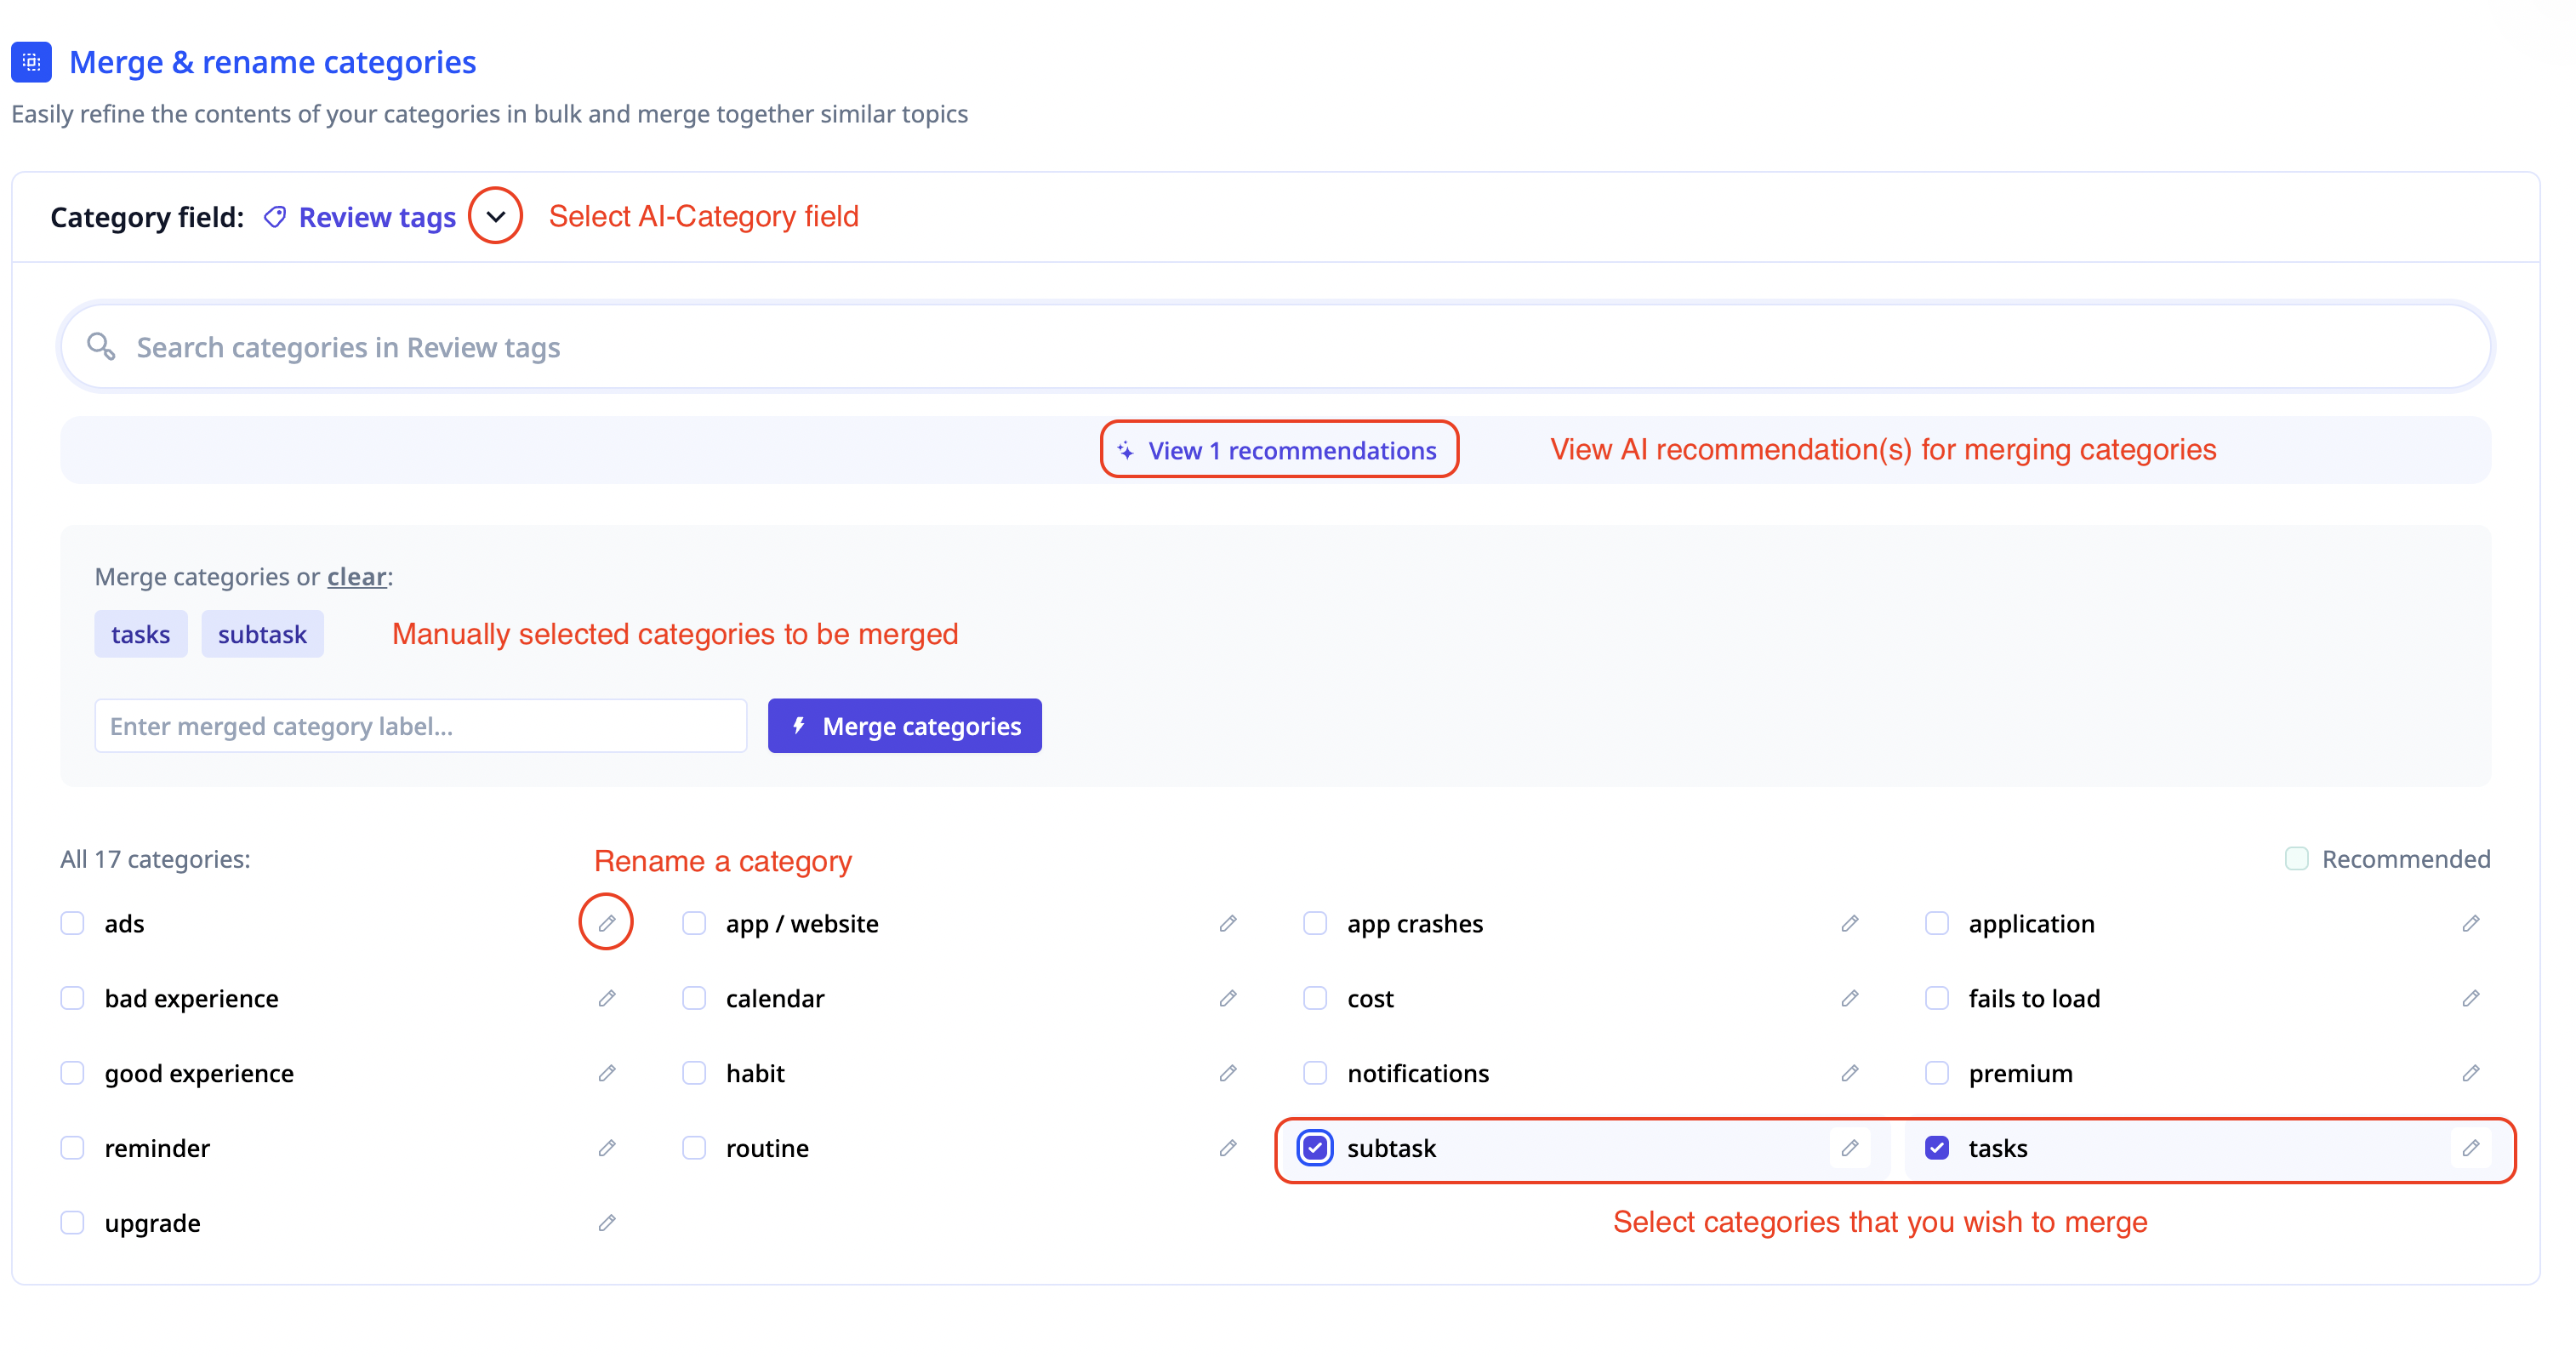Click the pencil icon next to ads
The image size is (2576, 1357).
pos(606,922)
